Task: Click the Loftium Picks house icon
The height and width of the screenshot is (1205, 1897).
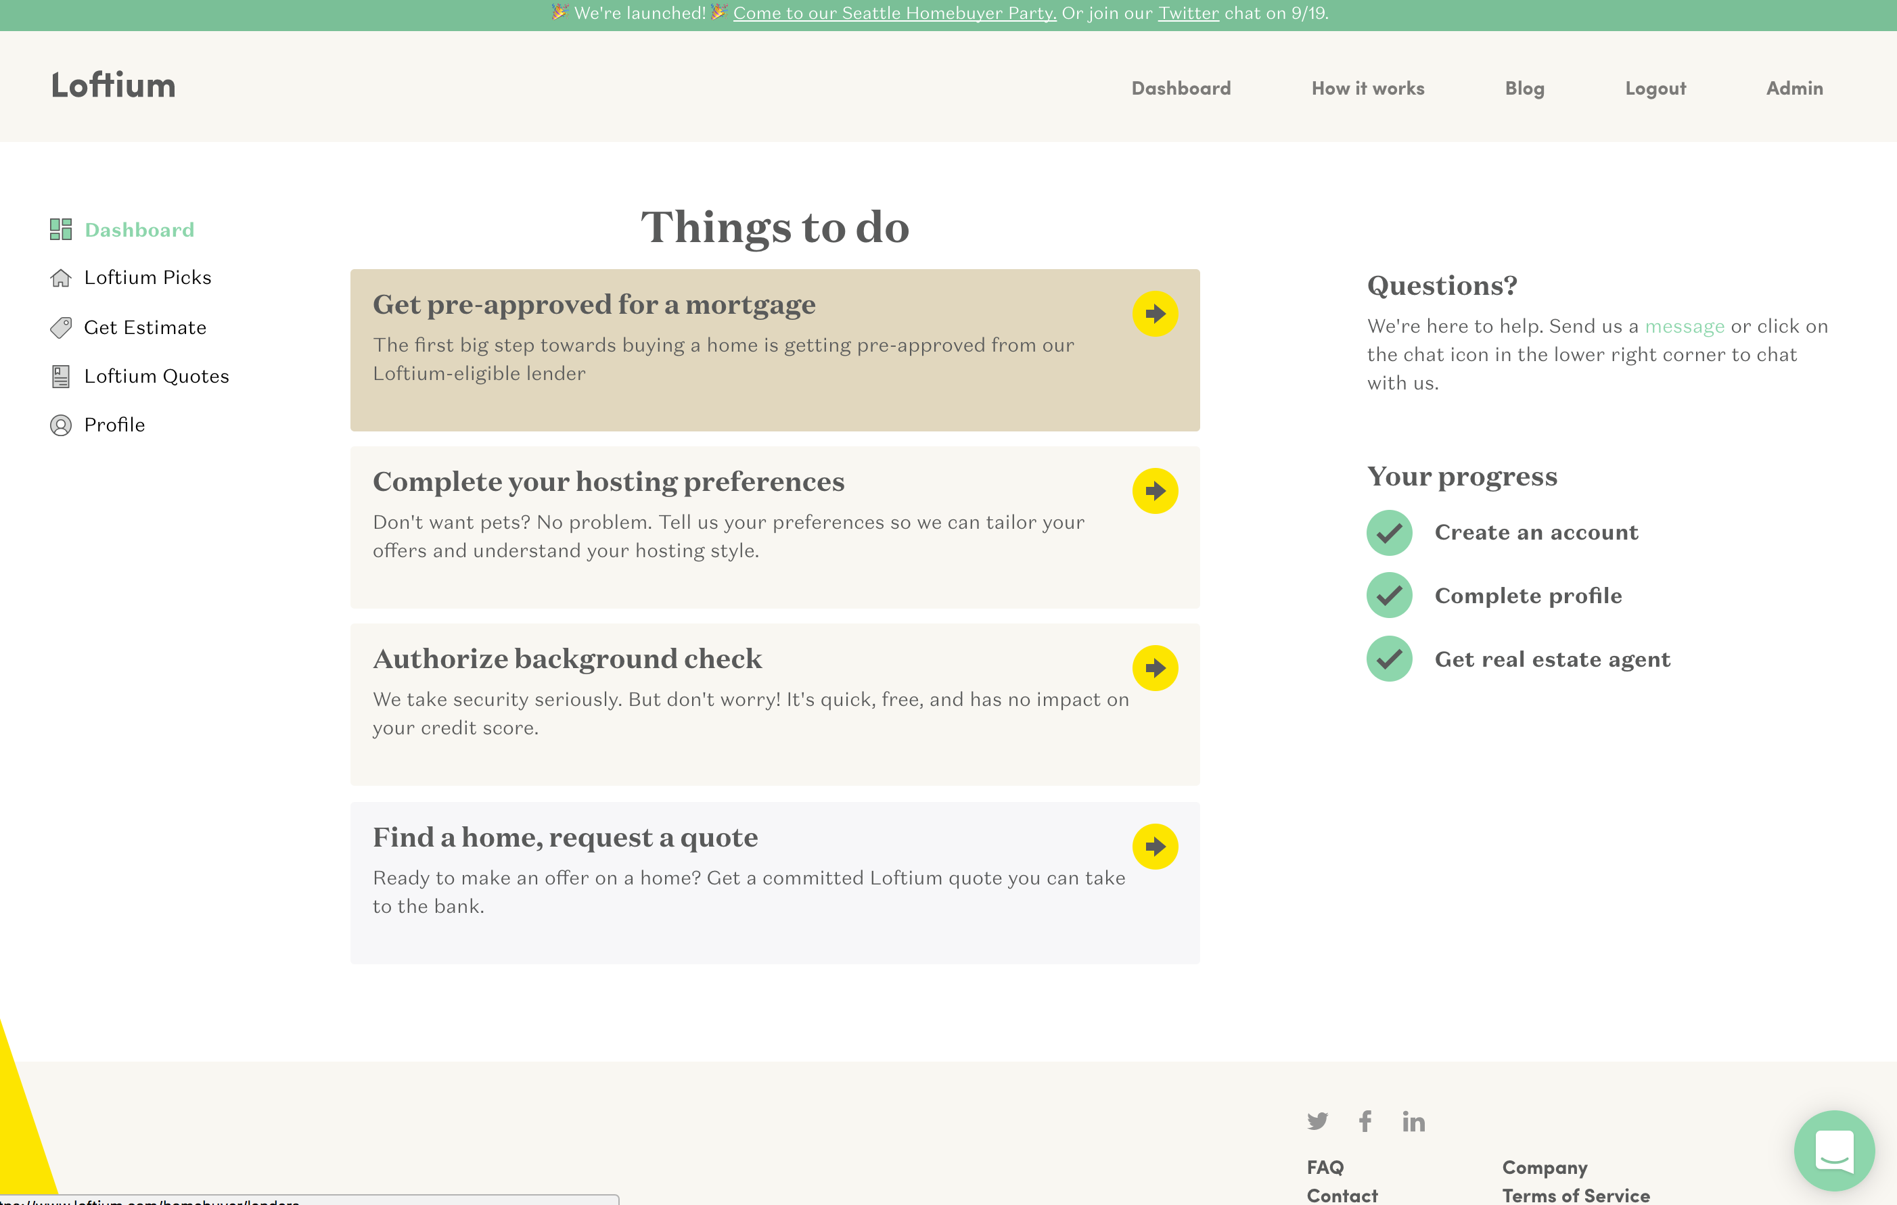Action: click(x=61, y=278)
